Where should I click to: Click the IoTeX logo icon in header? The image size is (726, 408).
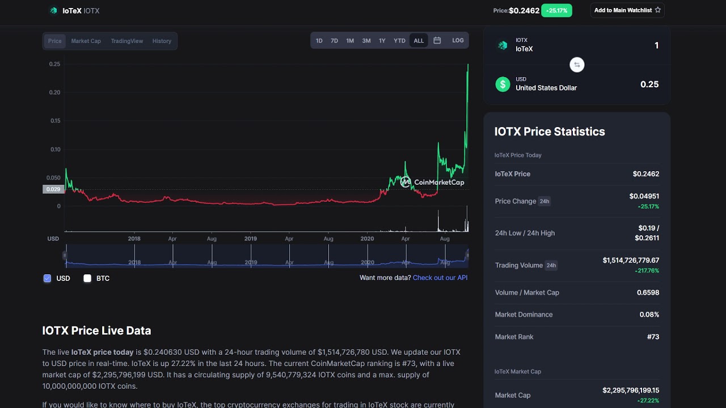pos(54,10)
